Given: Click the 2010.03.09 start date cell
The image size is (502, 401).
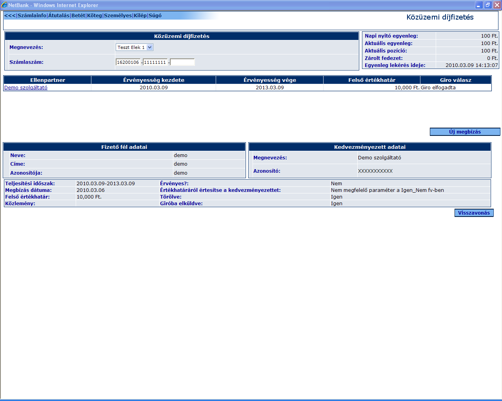Looking at the screenshot, I should point(154,88).
